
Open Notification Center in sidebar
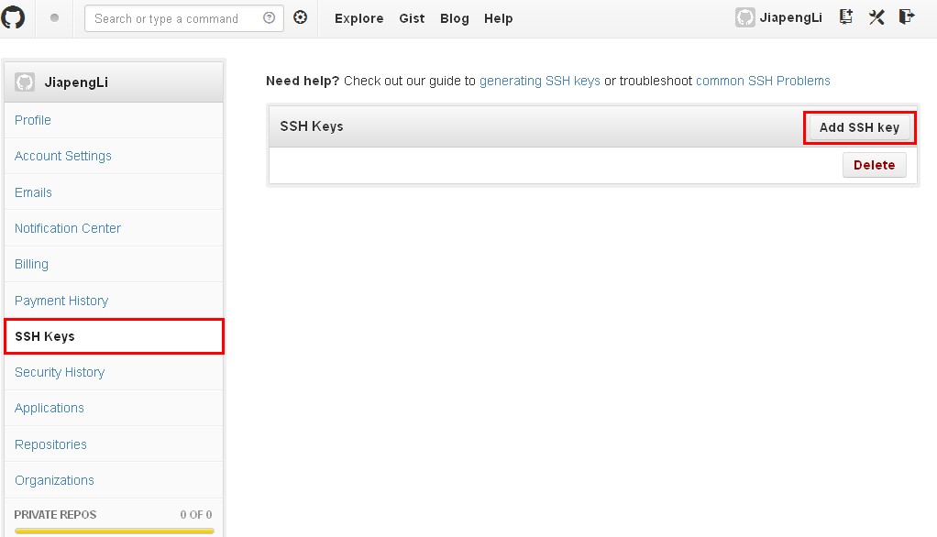[114, 228]
